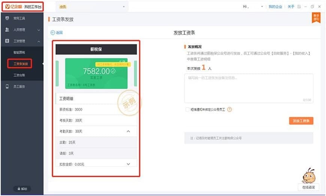Expand the 人员管理 menu chevron
Image resolution: width=326 pixels, height=196 pixels.
point(39,30)
